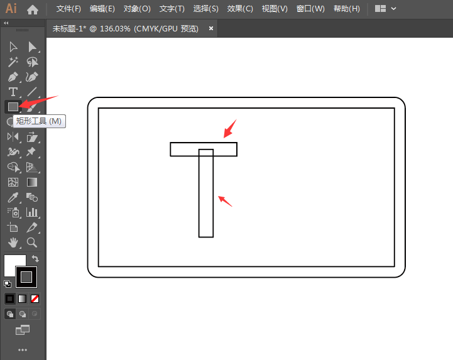
Task: Choose the Line Segment tool
Action: pos(32,92)
